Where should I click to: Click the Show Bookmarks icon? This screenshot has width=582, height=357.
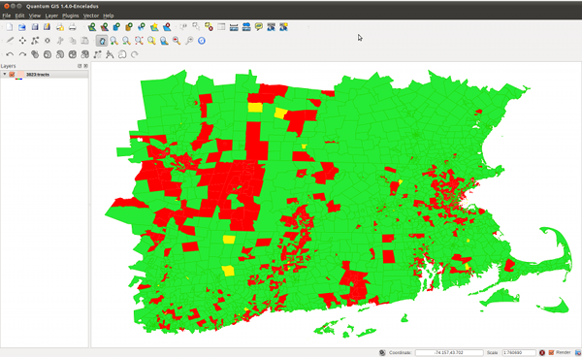(x=272, y=27)
